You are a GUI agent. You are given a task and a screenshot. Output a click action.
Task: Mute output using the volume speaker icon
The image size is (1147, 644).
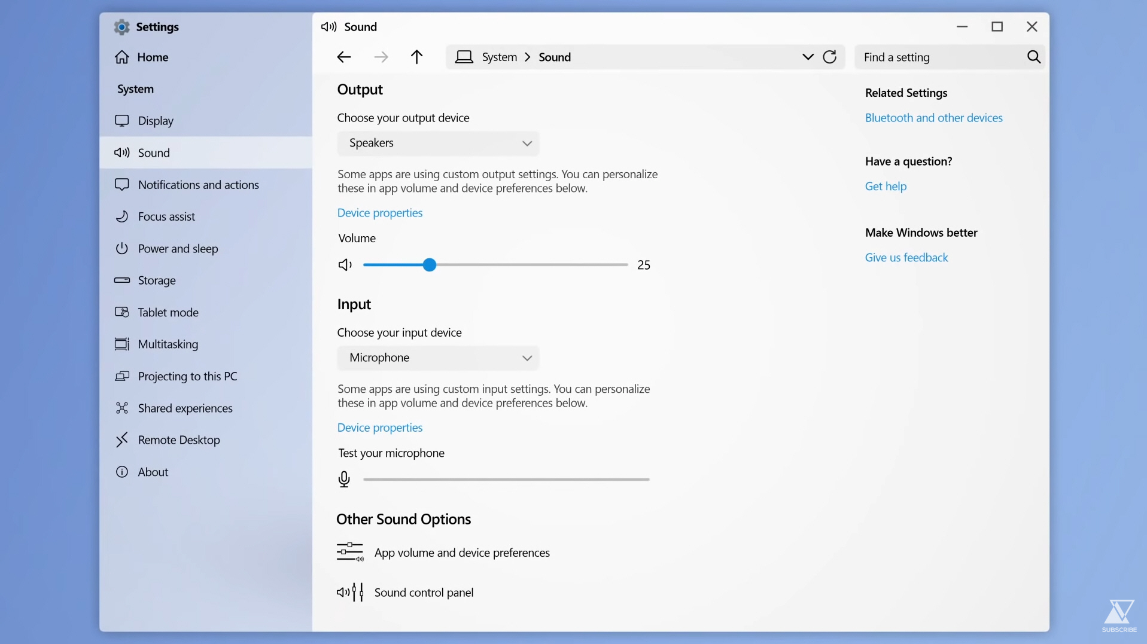pyautogui.click(x=345, y=265)
